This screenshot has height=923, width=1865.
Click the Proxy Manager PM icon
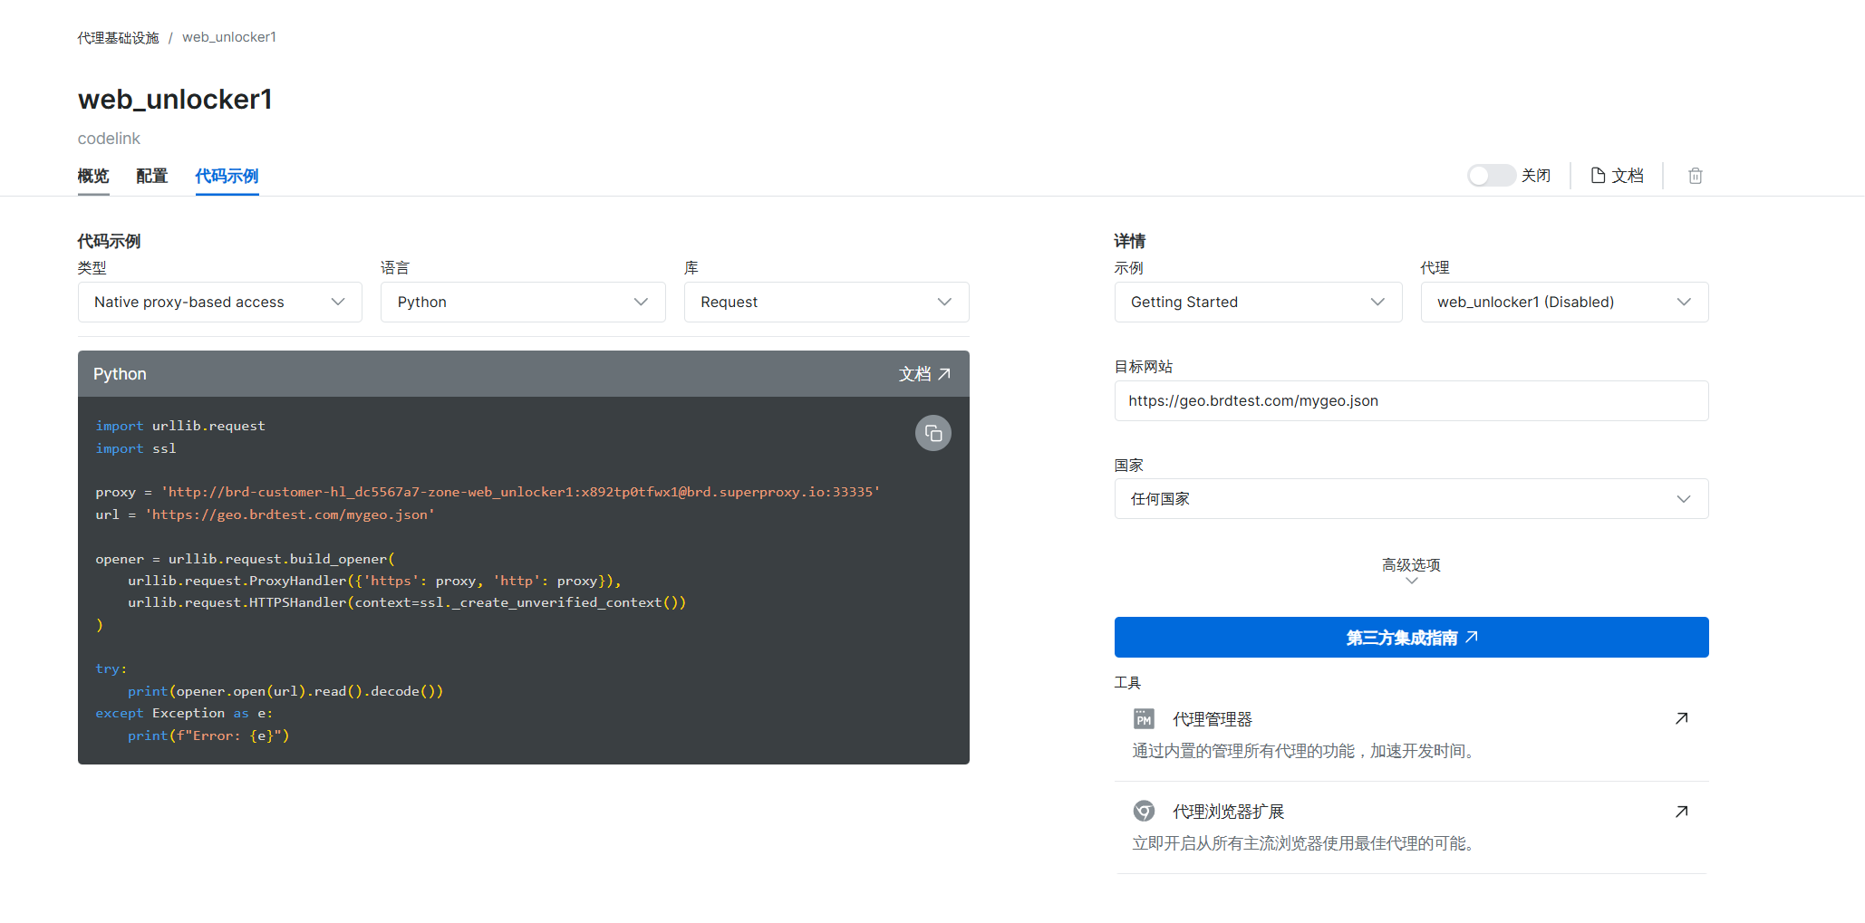tap(1144, 719)
